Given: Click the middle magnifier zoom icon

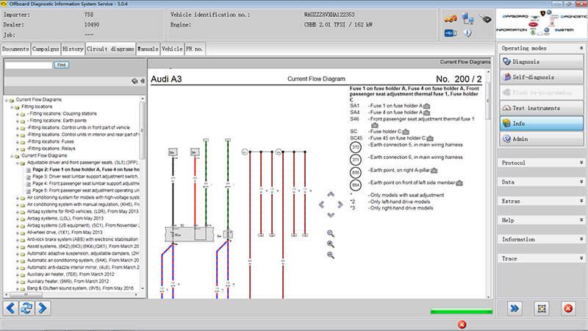Looking at the screenshot, I should click(330, 244).
